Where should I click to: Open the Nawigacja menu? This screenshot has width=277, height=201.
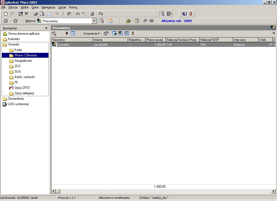click(48, 7)
